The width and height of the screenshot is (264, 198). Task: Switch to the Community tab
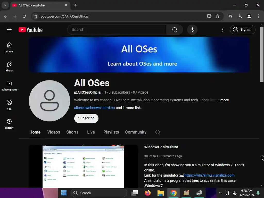[136, 132]
